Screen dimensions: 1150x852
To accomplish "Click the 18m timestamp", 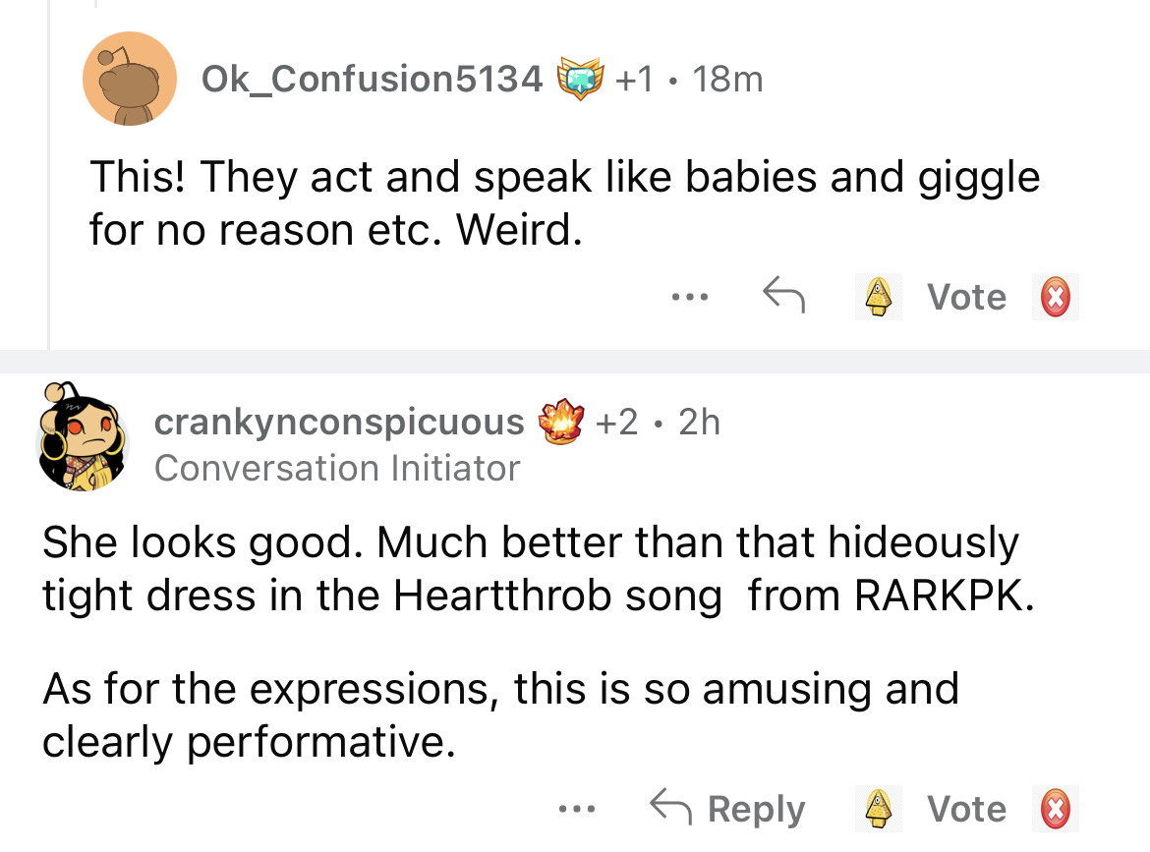I will pyautogui.click(x=726, y=79).
